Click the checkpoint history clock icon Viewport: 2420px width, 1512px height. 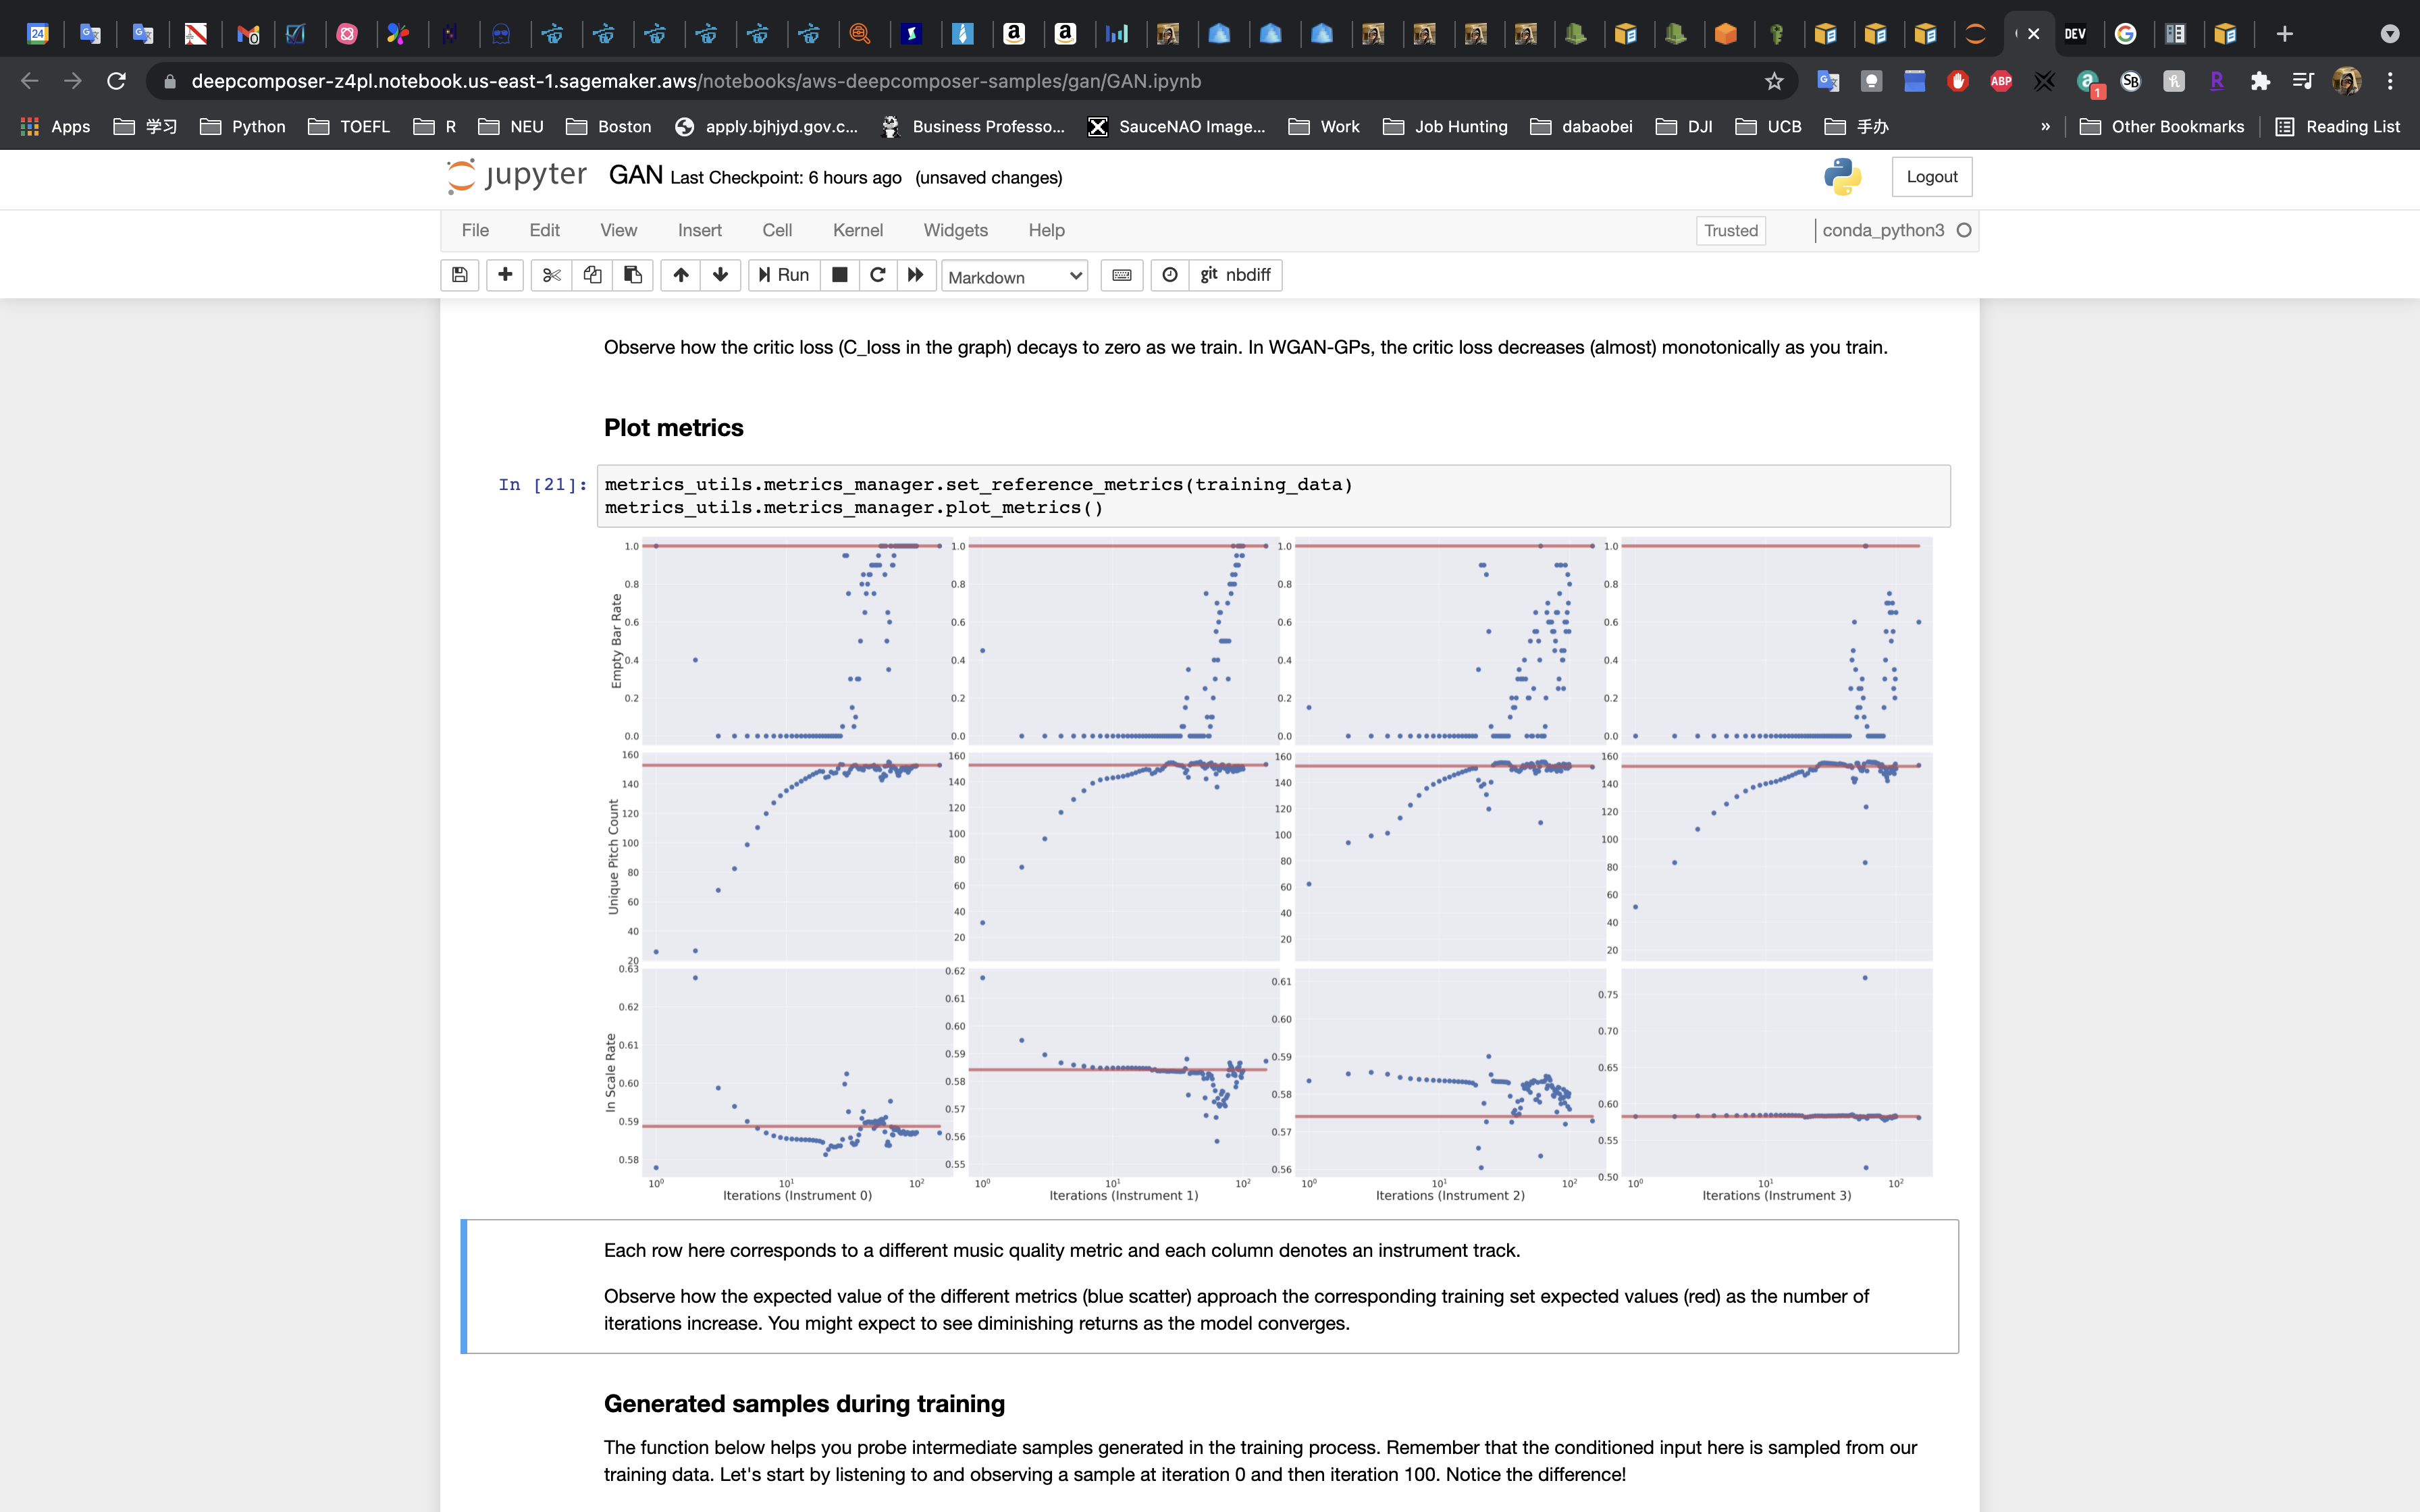pyautogui.click(x=1170, y=275)
